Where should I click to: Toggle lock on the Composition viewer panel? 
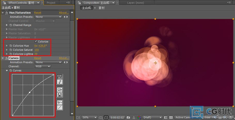coord(79,3)
